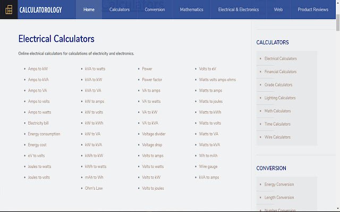This screenshot has height=212, width=340.
Task: Open the Volts to amps calculator
Action: tap(152, 155)
